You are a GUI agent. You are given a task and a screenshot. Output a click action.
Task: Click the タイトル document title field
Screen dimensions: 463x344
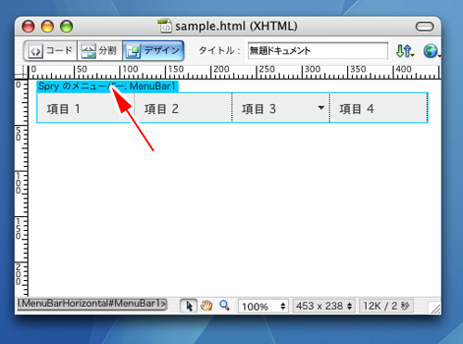point(318,51)
